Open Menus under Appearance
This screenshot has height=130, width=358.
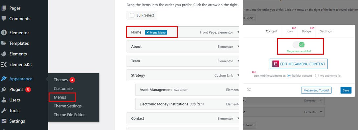click(x=60, y=97)
